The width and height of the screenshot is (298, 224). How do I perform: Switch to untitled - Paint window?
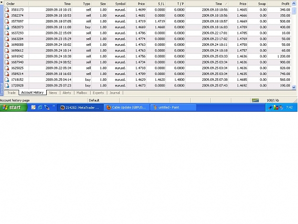coord(173,107)
